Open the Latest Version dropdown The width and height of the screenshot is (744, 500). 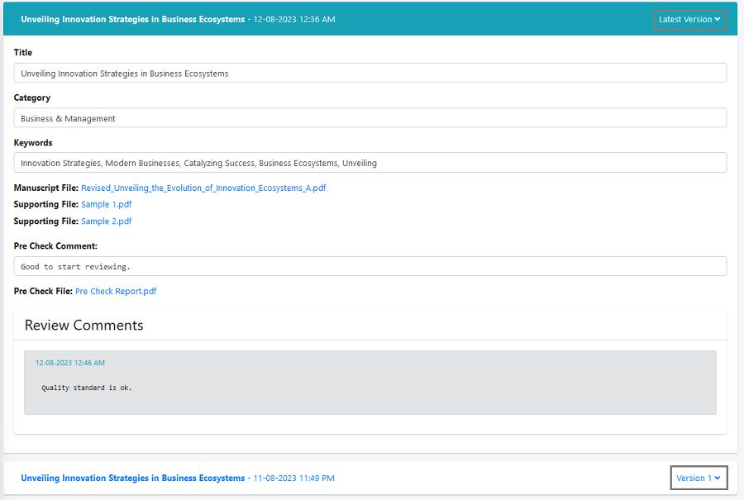(x=689, y=19)
